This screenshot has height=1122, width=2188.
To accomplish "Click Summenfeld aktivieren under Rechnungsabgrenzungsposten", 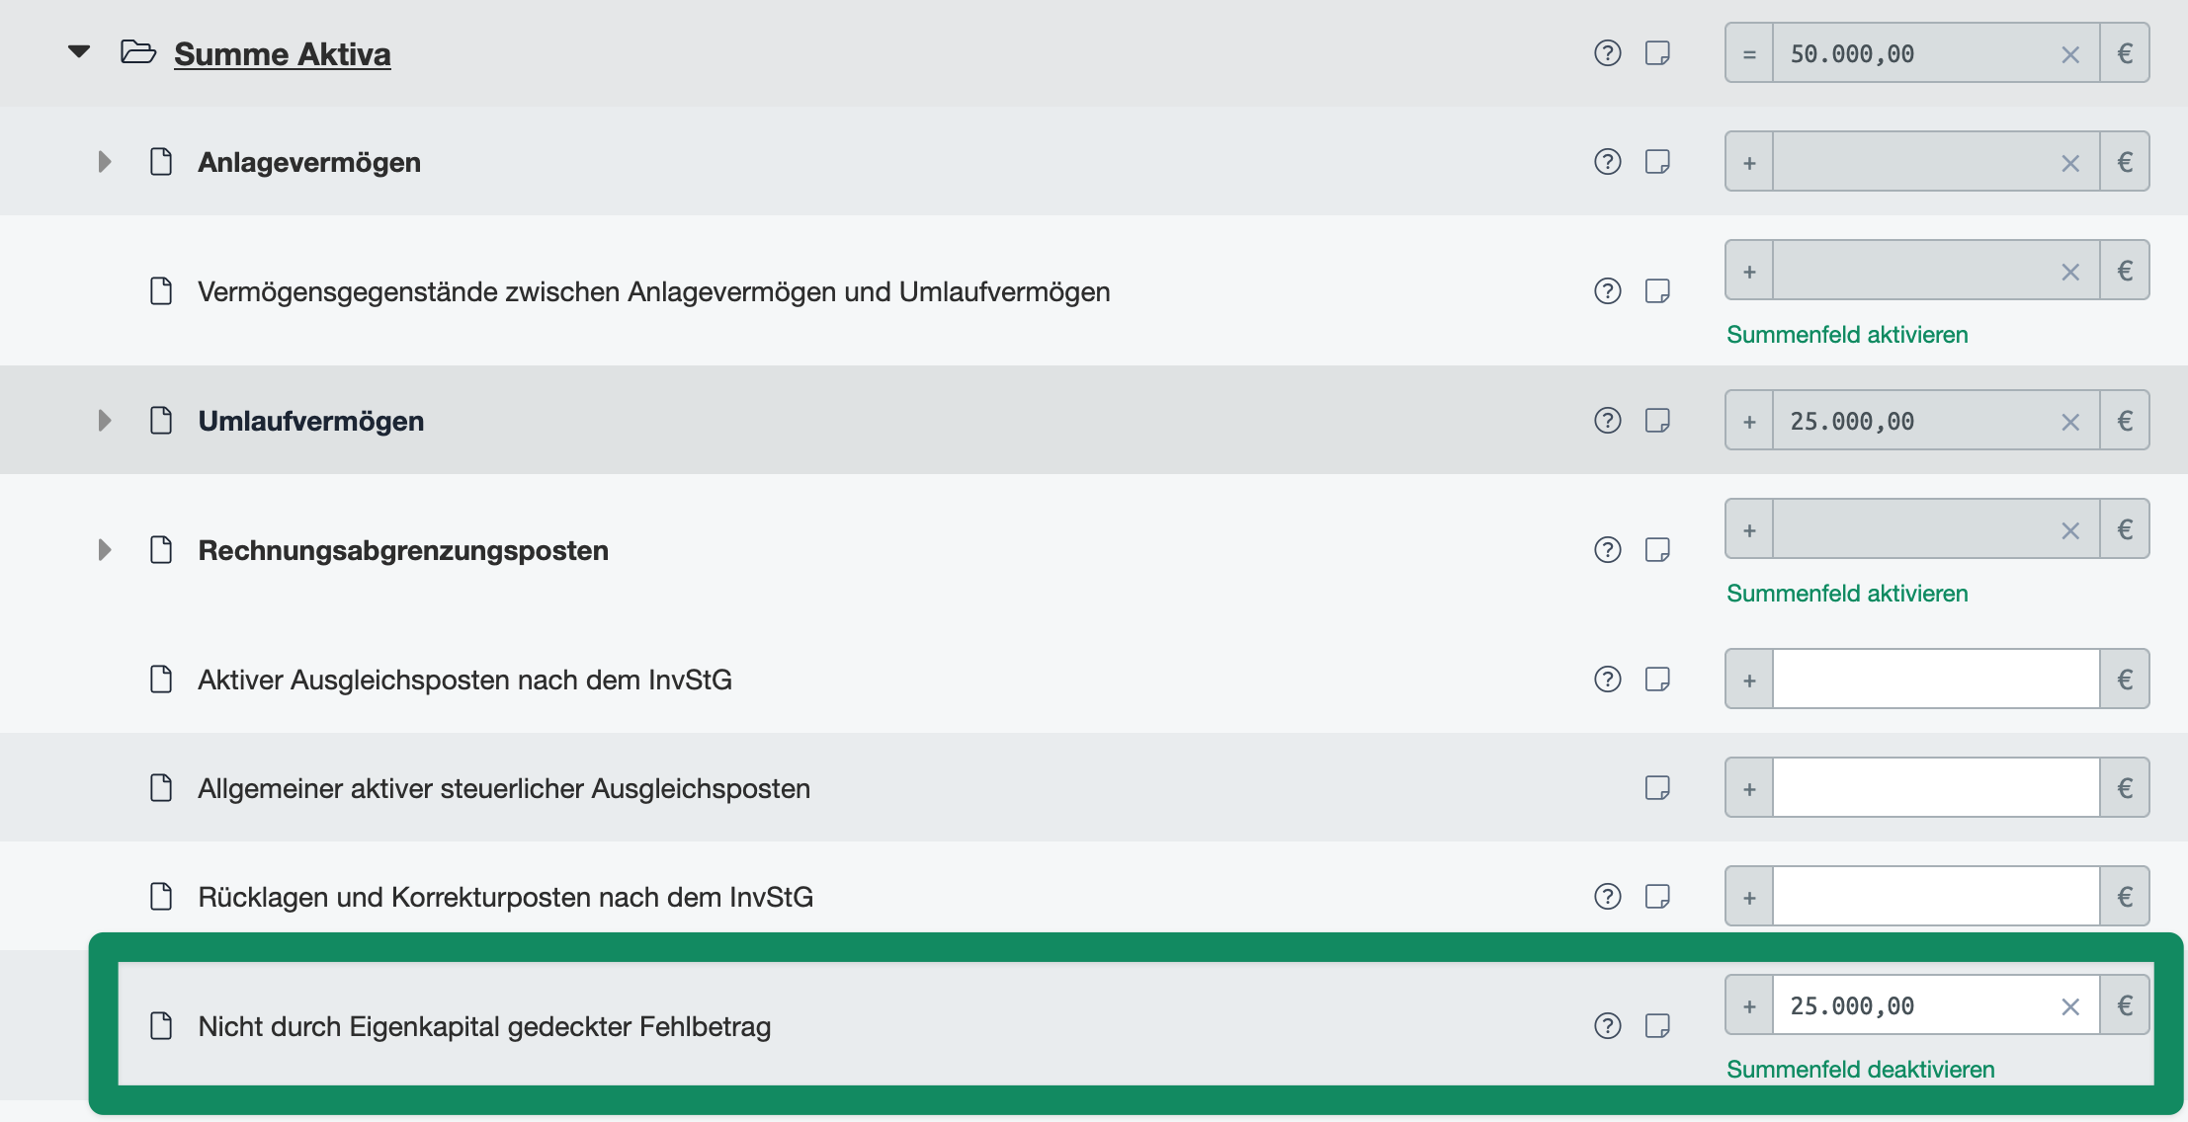I will pyautogui.click(x=1846, y=594).
